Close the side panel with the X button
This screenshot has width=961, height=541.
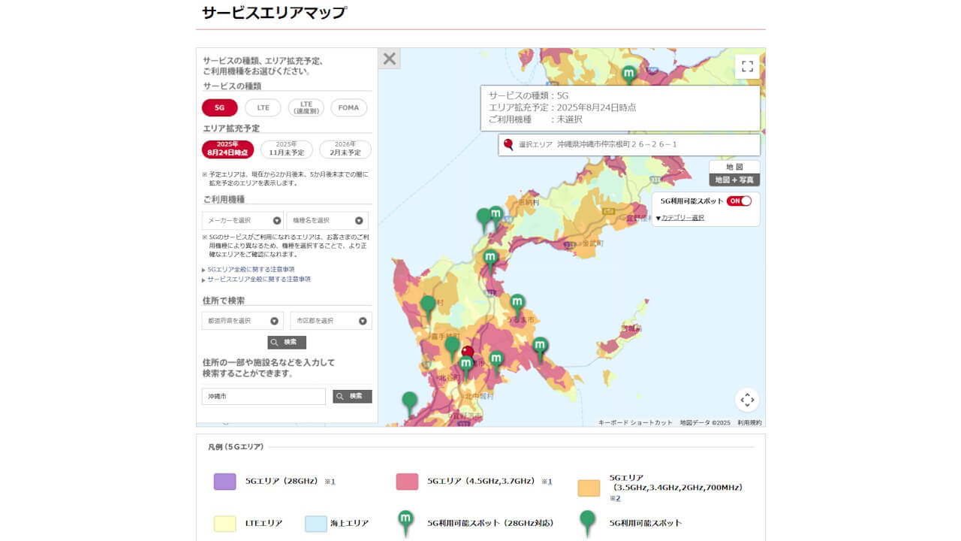[x=389, y=59]
